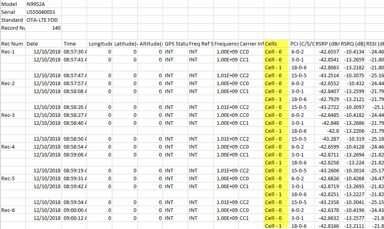Select the Rec-2 row label
This screenshot has width=384, height=229.
pos(13,84)
